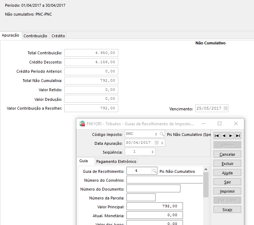Open calendar picker for Vencimento date
254x225 pixels.
click(225, 108)
